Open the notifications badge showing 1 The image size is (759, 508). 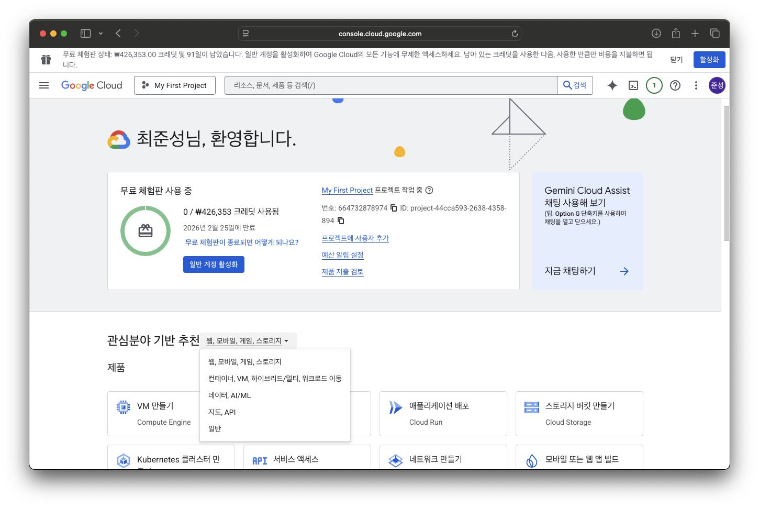654,85
